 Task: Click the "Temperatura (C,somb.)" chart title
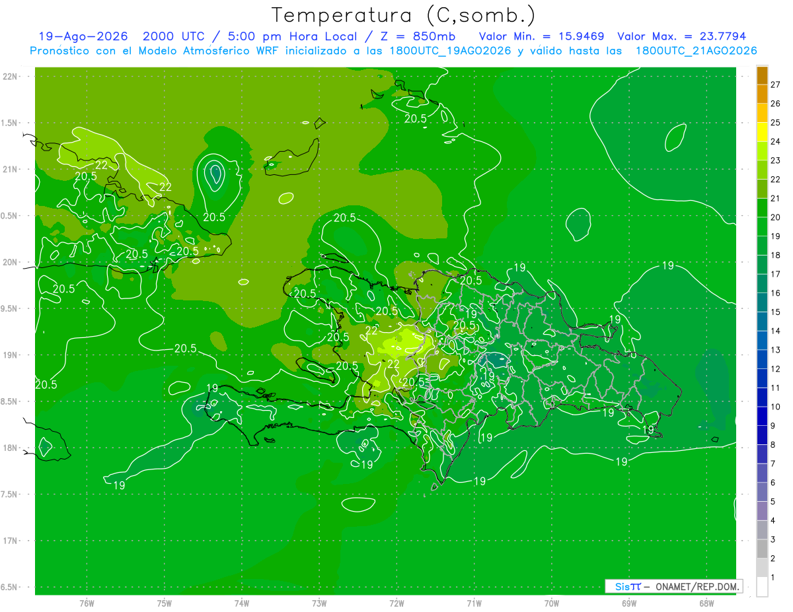tap(404, 15)
